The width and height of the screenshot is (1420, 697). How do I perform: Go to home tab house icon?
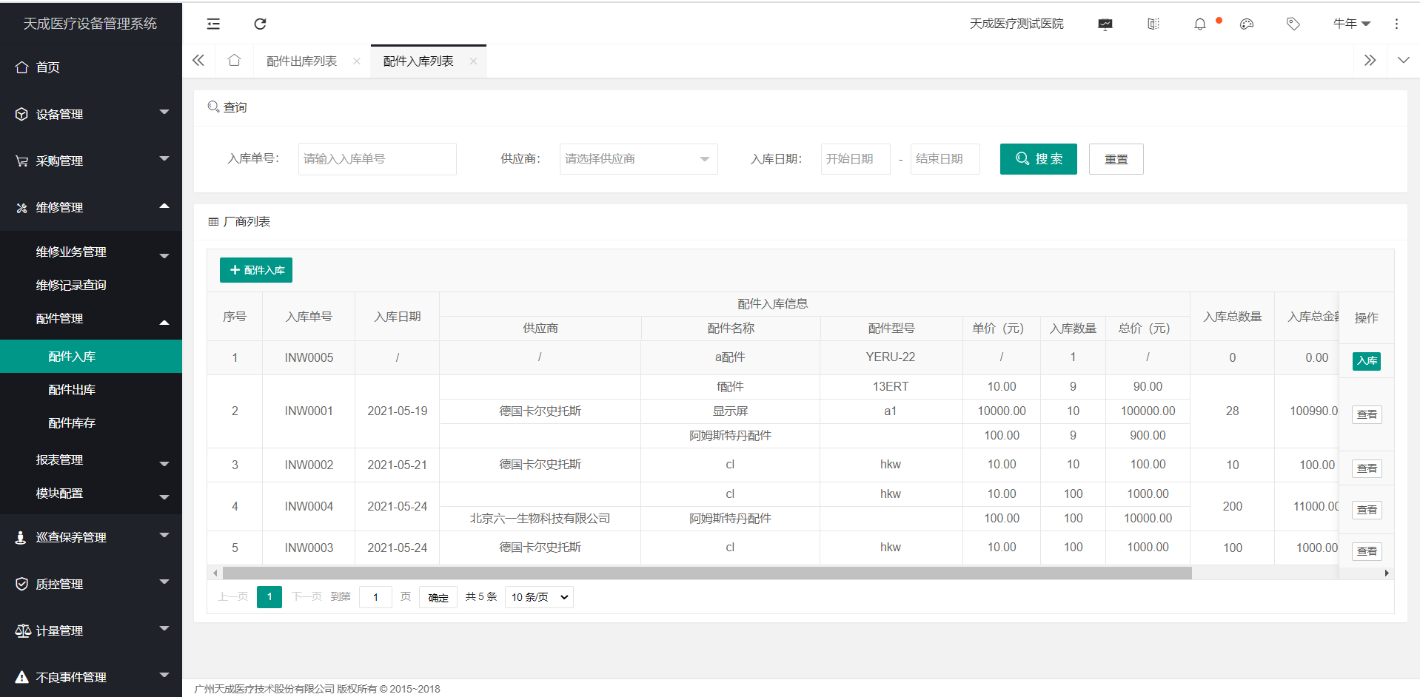pos(234,61)
